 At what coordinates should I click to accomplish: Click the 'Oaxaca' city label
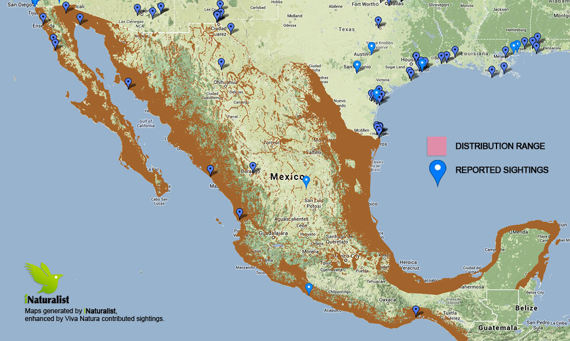(387, 300)
